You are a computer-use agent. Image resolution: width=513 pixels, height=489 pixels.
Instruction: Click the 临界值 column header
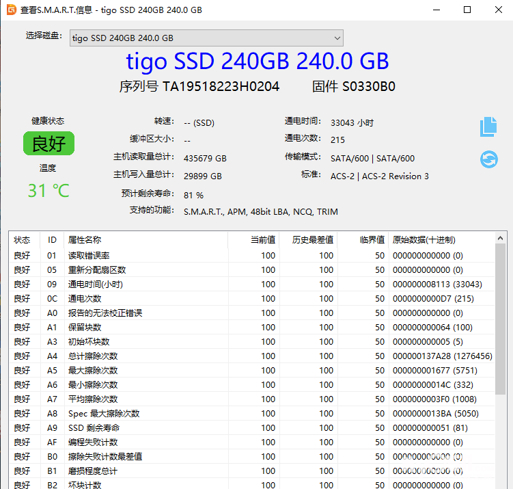[x=372, y=240]
